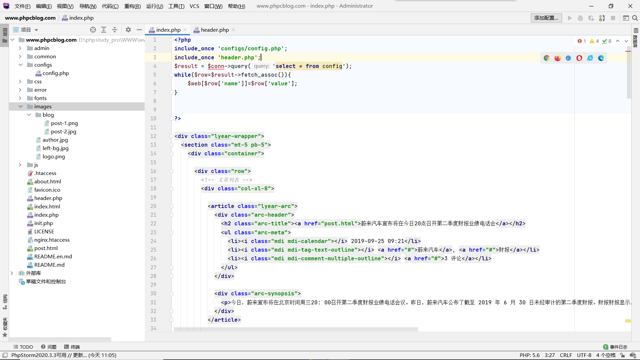The height and width of the screenshot is (360, 640).
Task: Collapse the blog folder
Action: [x=29, y=115]
